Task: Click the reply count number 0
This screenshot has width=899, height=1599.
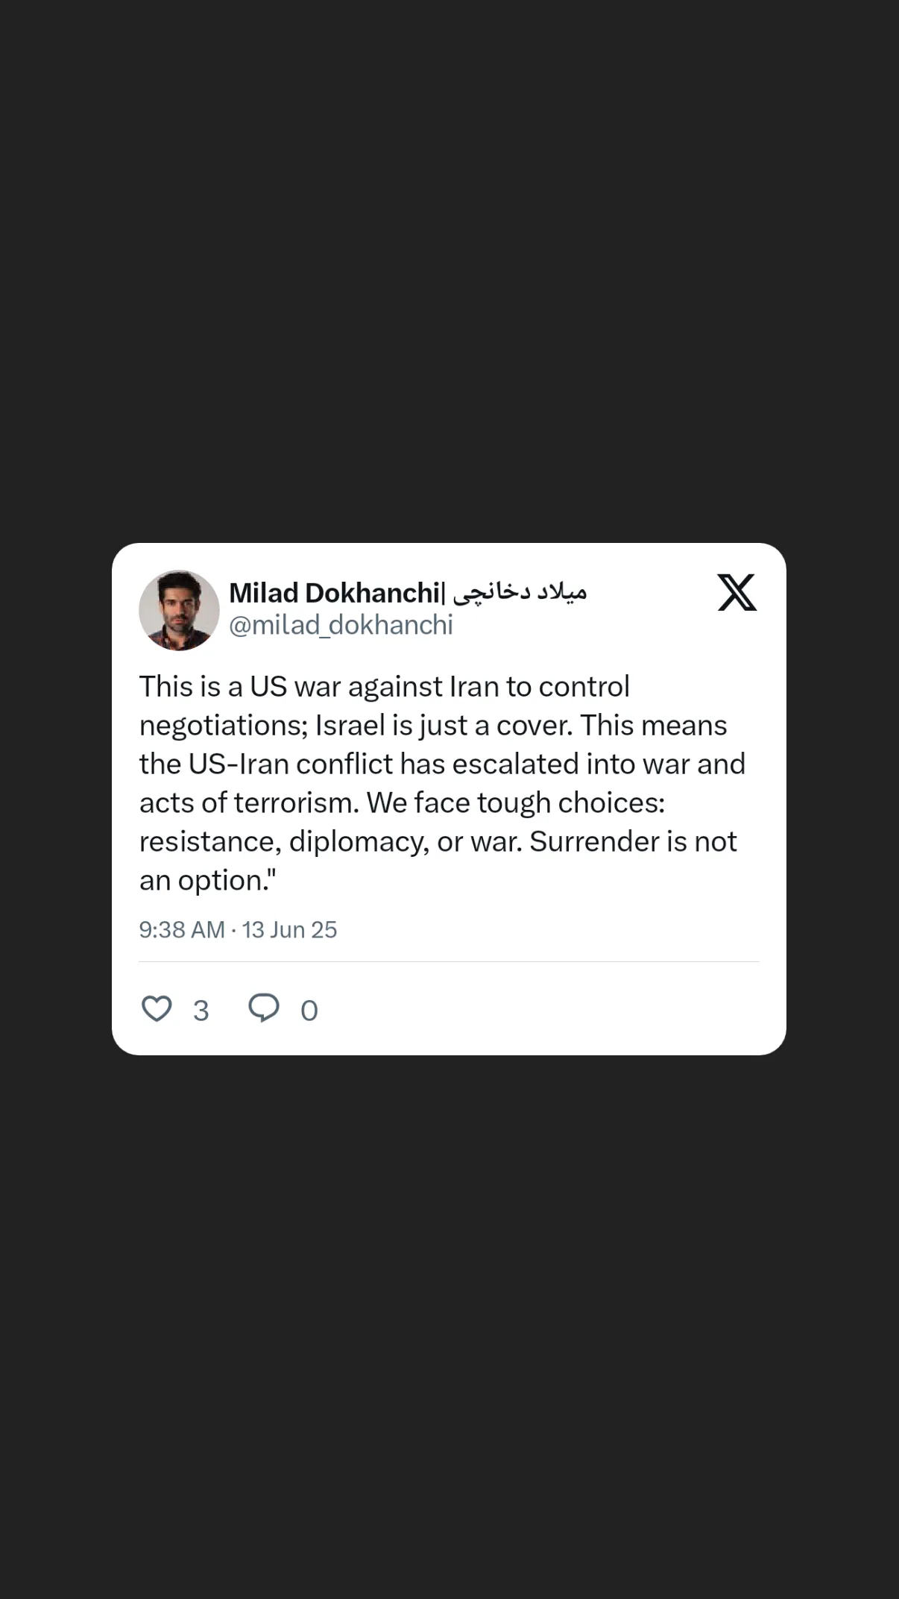Action: [x=309, y=1011]
